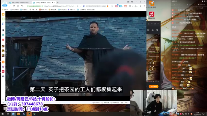Open the 虎牙直播 bookmark
Viewport: 207px width, 116px height.
[53, 10]
